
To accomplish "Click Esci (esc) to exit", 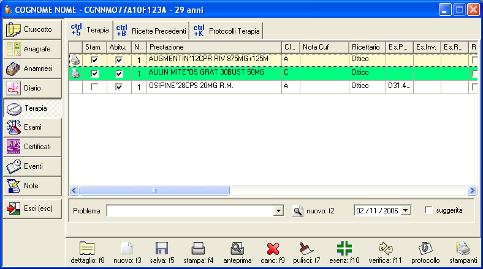I will (32, 208).
